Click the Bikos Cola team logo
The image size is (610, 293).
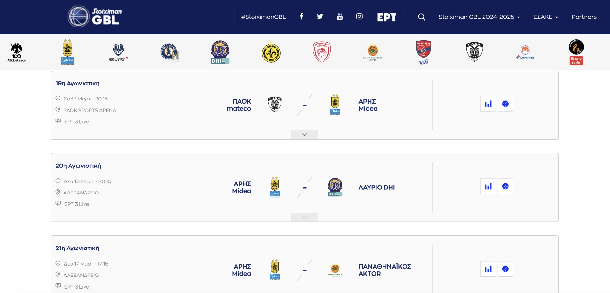tap(576, 52)
